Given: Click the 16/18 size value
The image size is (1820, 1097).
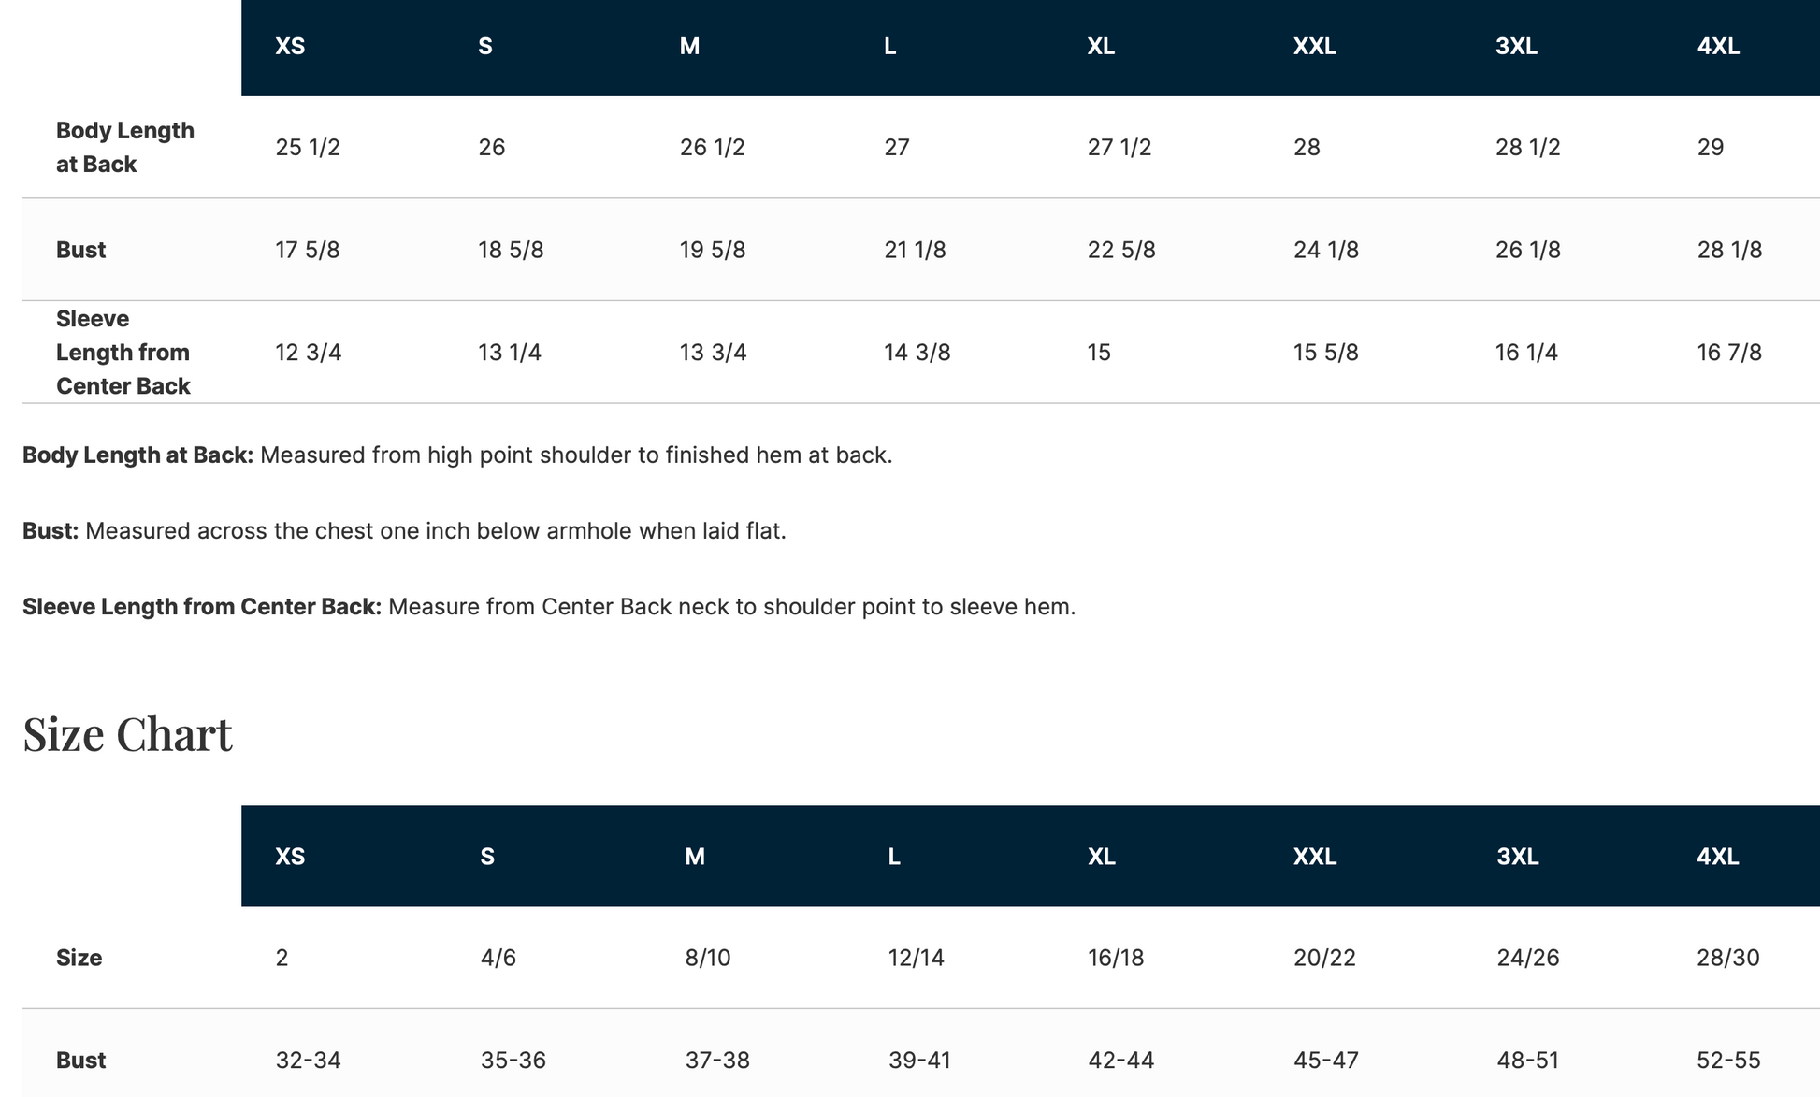Looking at the screenshot, I should [x=1116, y=958].
